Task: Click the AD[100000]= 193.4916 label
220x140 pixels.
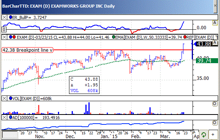Action: (x=36, y=118)
